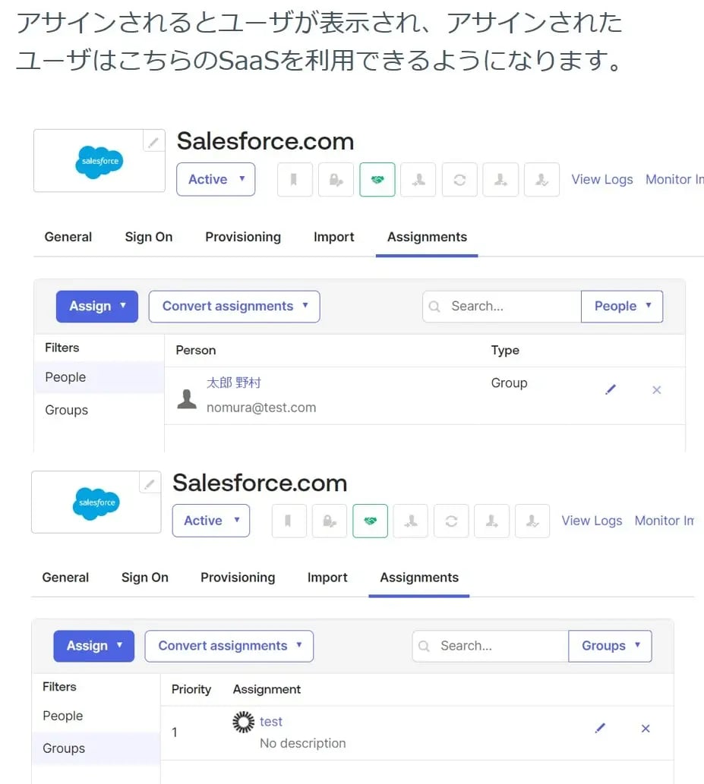
Task: Click the edit pencil for test group
Action: point(600,729)
